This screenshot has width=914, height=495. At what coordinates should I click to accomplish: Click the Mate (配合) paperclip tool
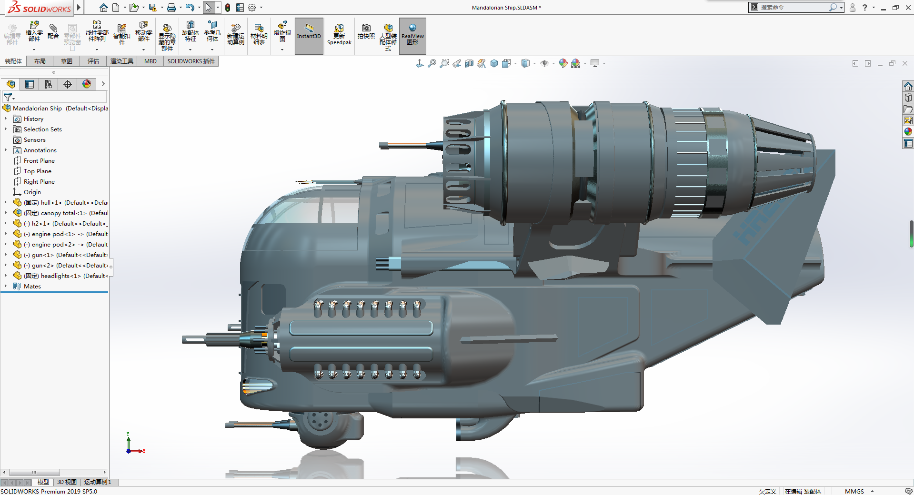[x=53, y=32]
